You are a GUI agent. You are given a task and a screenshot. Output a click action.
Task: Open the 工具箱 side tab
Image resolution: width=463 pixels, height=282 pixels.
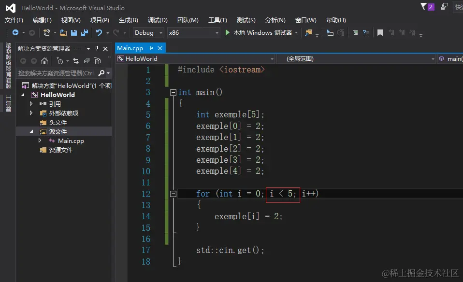[x=8, y=103]
